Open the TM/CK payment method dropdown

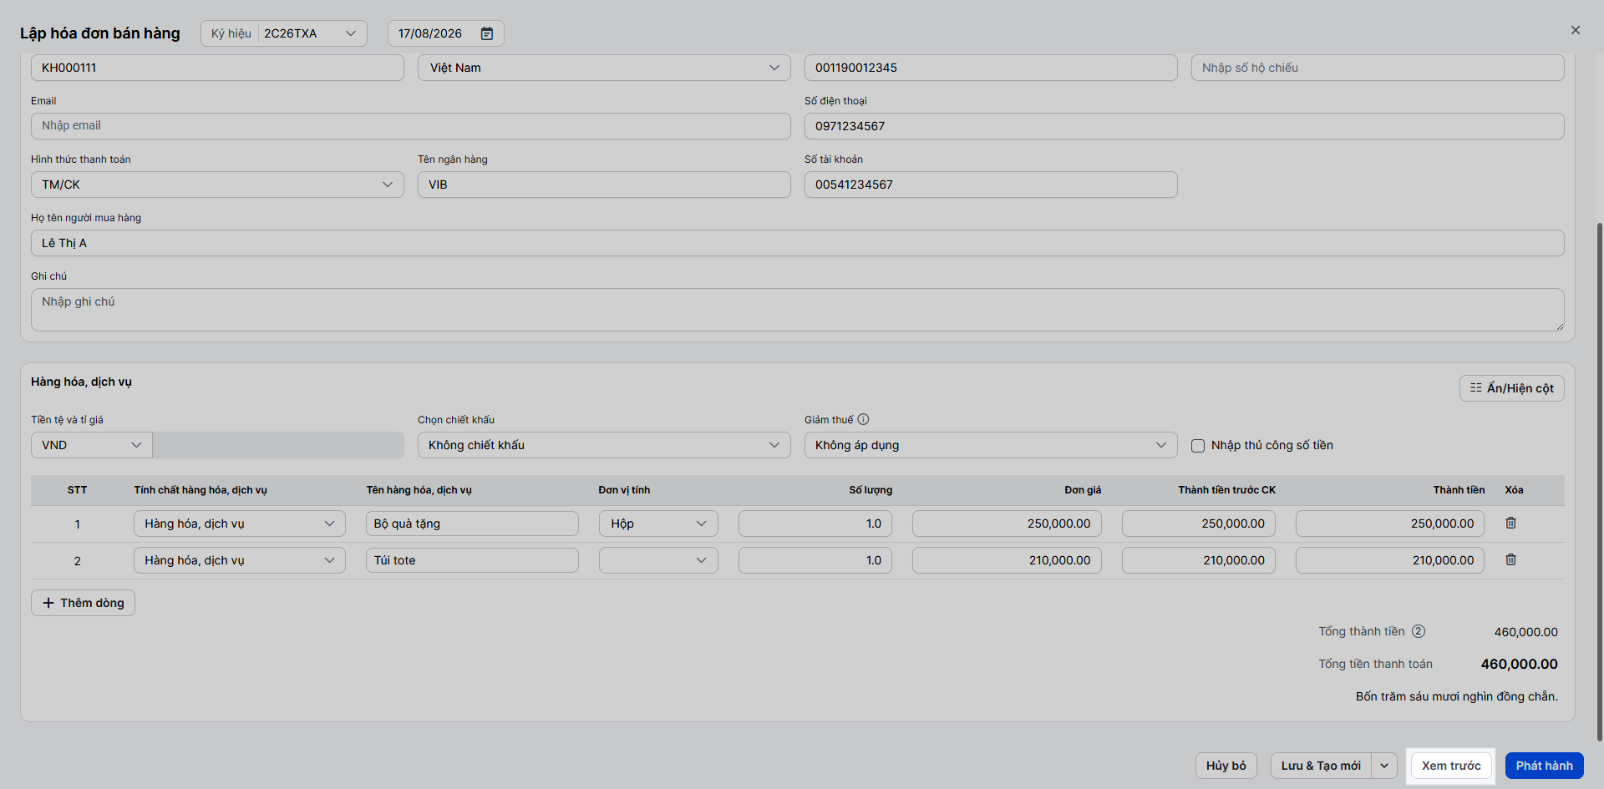tap(217, 185)
